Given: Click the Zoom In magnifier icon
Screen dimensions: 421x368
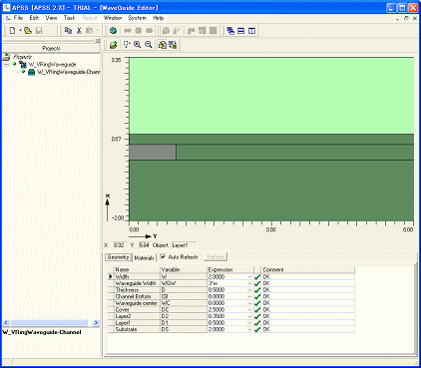Looking at the screenshot, I should 138,45.
